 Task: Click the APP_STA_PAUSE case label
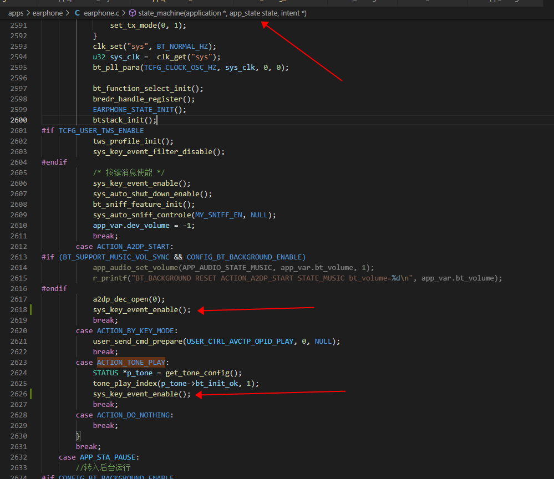point(108,457)
